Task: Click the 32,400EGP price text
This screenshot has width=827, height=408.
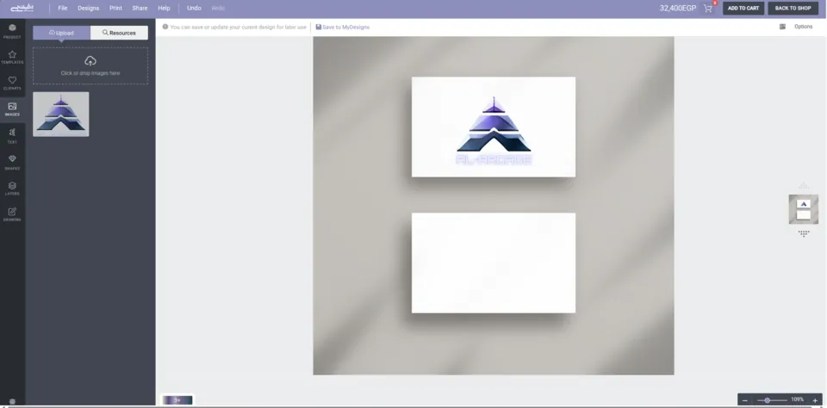Action: pos(678,9)
